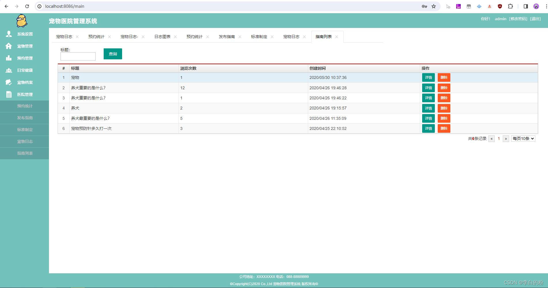Close the 指南列表 tab

(337, 37)
